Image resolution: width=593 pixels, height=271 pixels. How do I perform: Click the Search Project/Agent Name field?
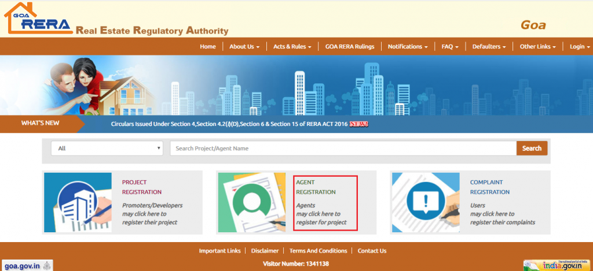point(343,149)
